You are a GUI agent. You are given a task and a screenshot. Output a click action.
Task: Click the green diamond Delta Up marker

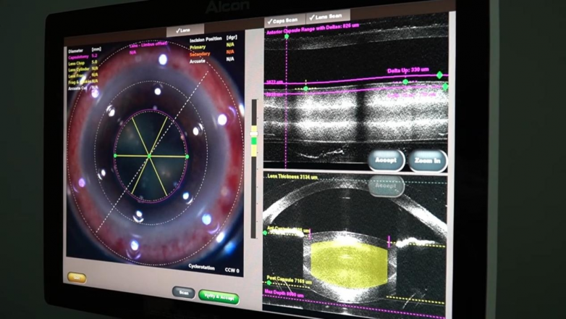(439, 75)
